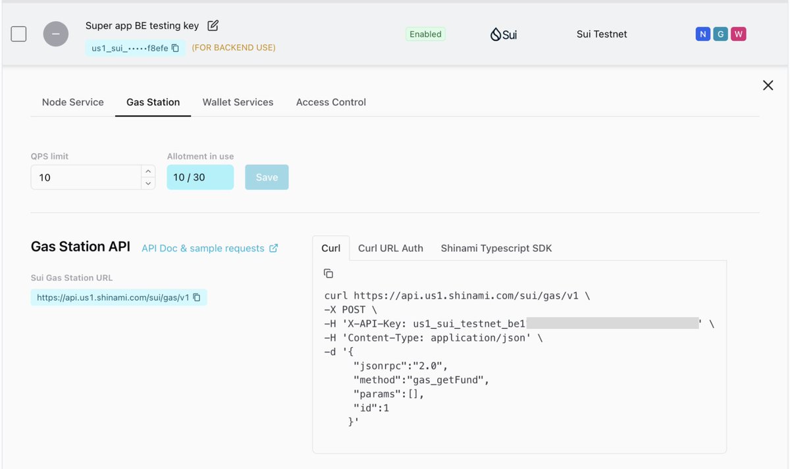Screen dimensions: 790x469
Task: Click the edit pencil icon beside key name
Action: tap(213, 26)
